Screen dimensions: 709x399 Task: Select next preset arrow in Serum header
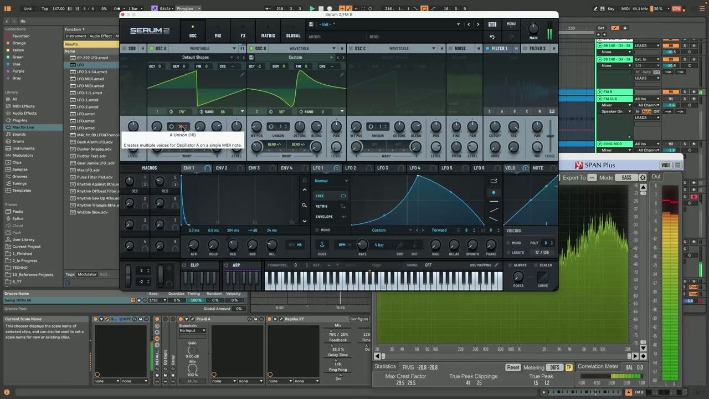point(478,24)
